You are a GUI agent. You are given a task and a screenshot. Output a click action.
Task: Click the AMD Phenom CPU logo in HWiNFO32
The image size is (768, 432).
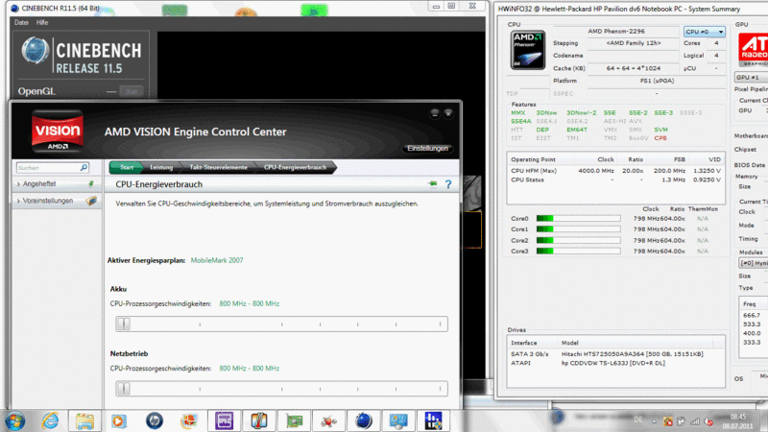tap(527, 50)
